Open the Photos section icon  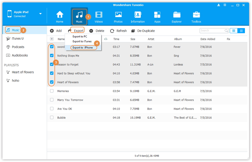coord(118,17)
